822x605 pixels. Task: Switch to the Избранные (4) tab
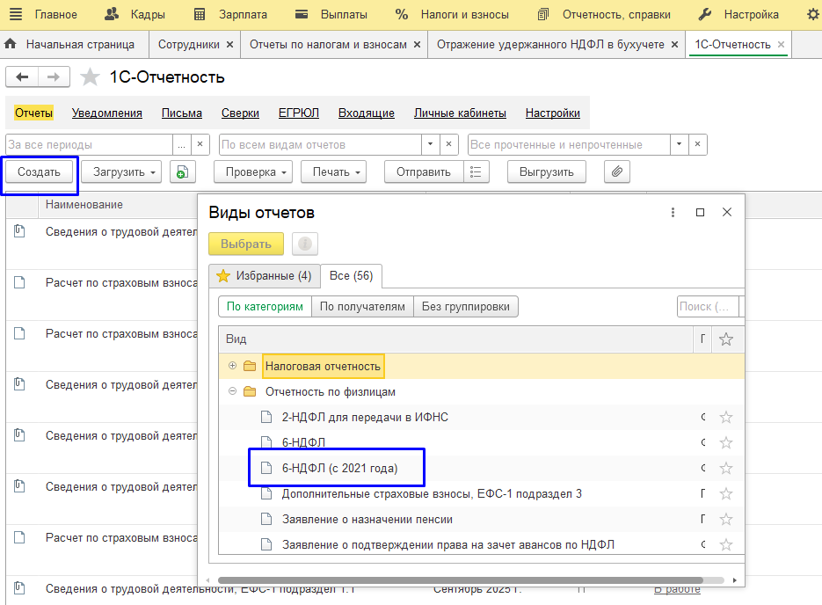coord(264,276)
